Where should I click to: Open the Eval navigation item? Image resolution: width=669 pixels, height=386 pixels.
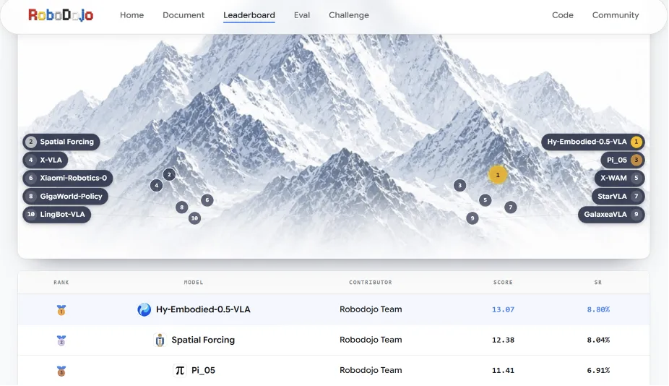coord(302,15)
